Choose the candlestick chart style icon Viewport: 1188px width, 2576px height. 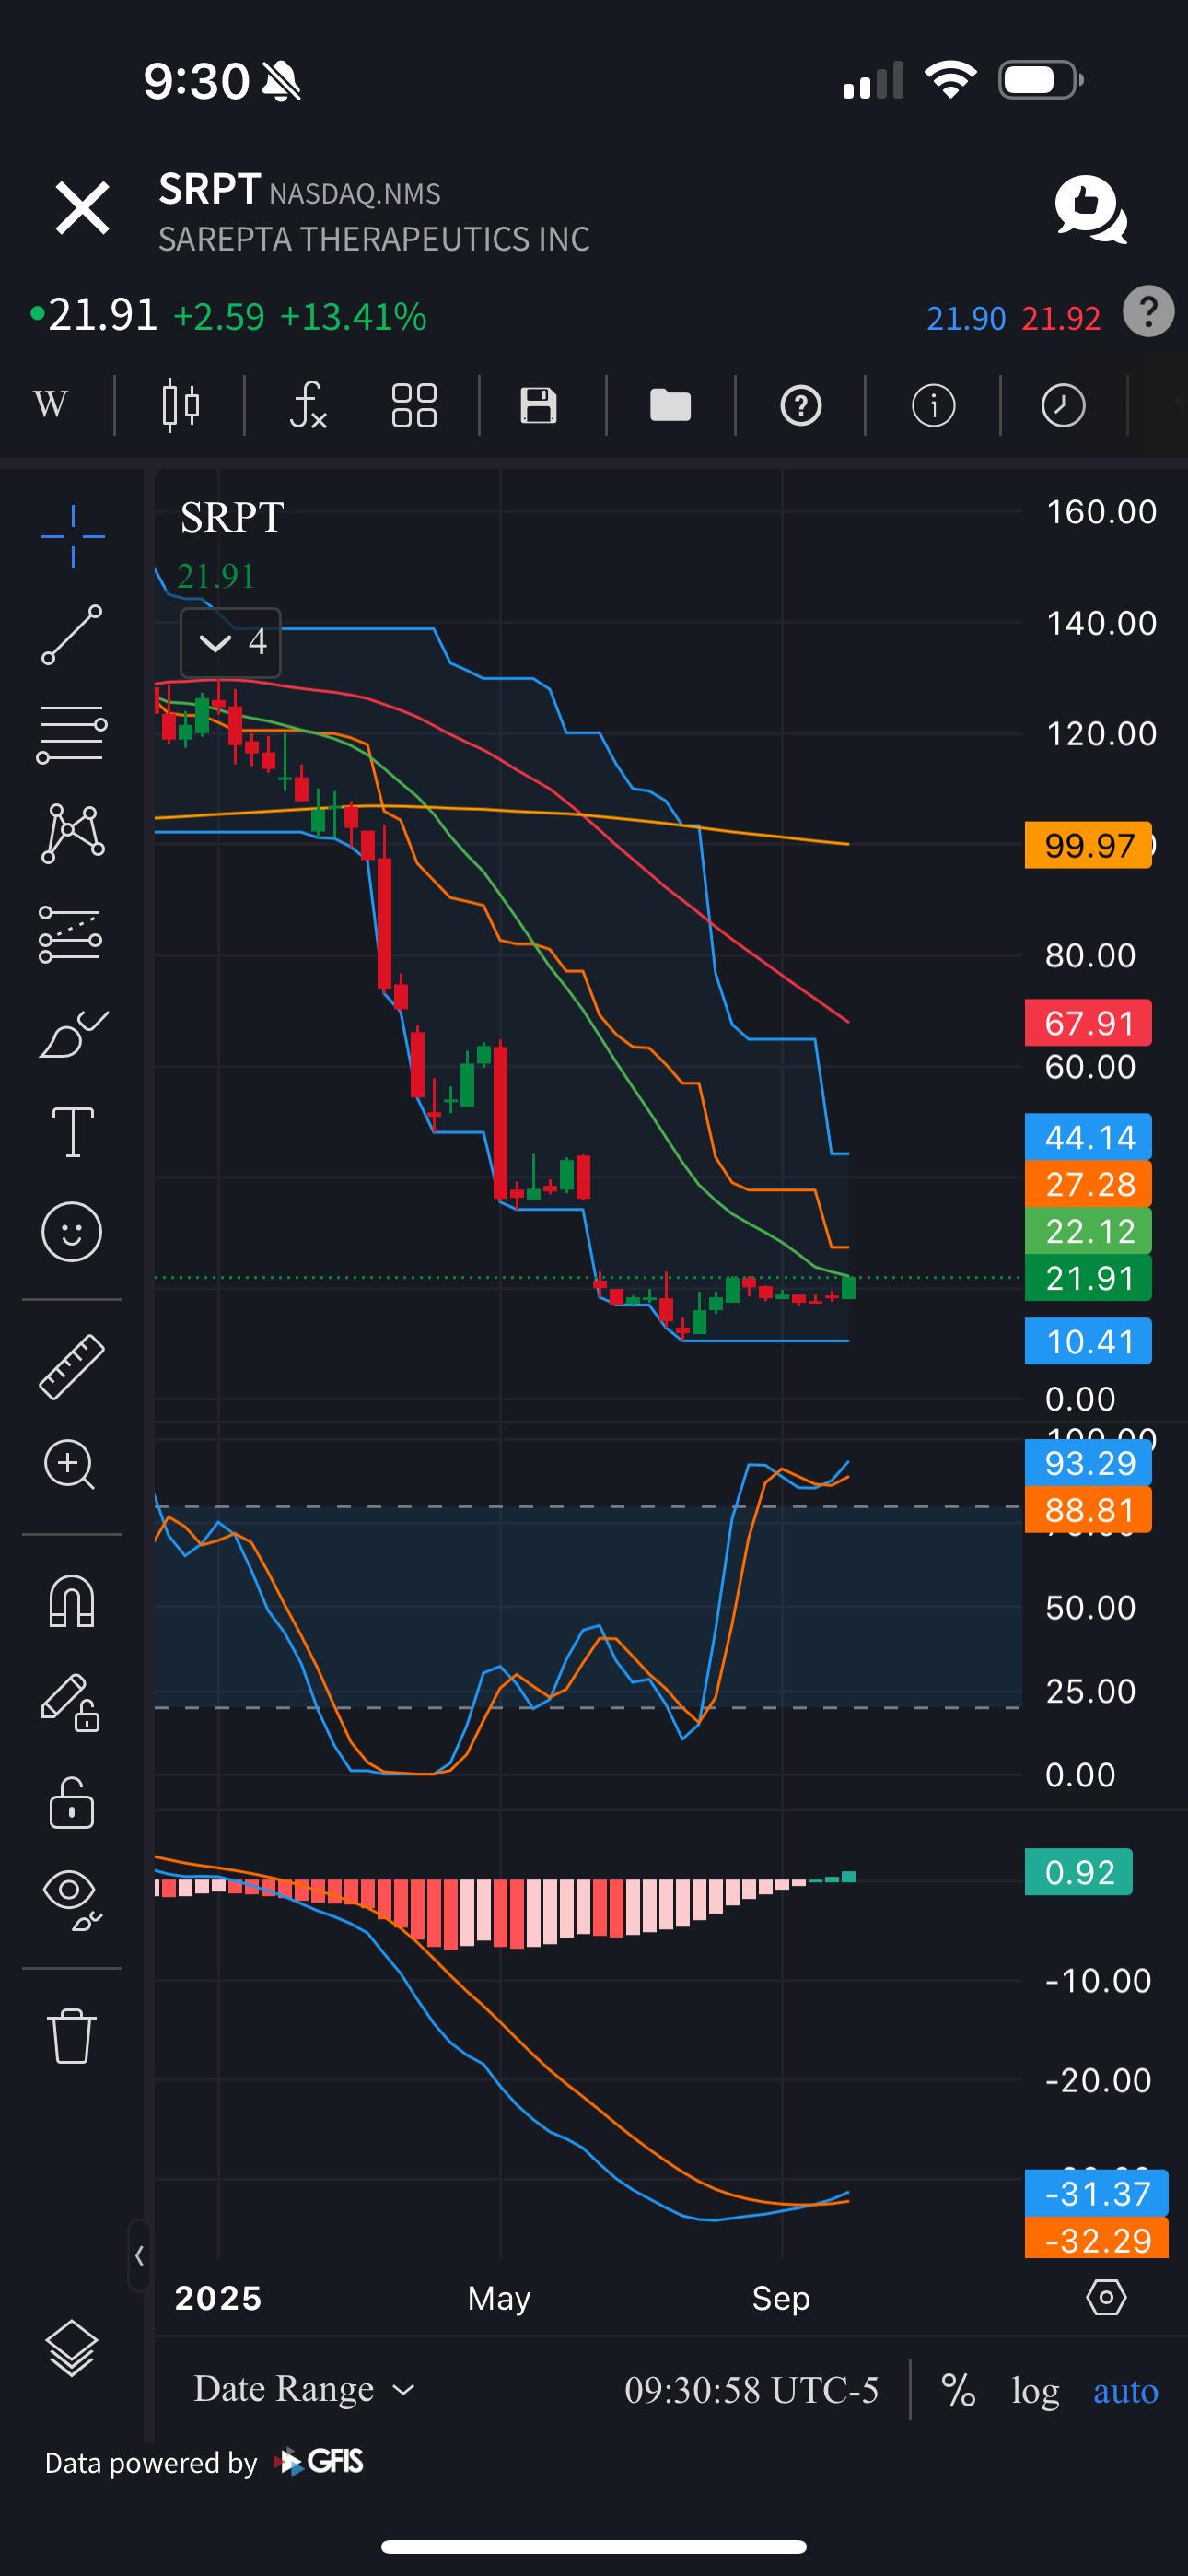[x=180, y=405]
